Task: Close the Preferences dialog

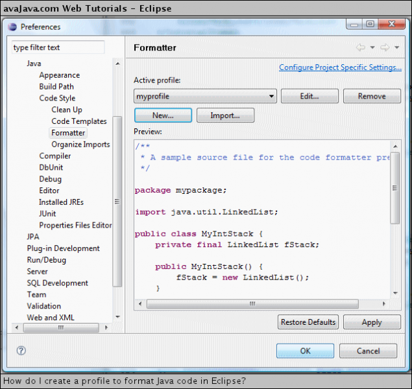Action: [x=391, y=24]
